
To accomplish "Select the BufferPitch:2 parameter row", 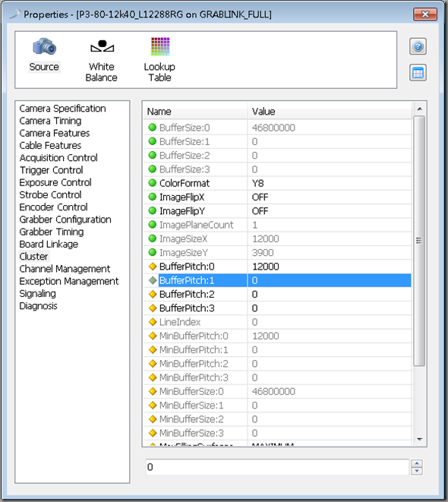I will coord(277,294).
